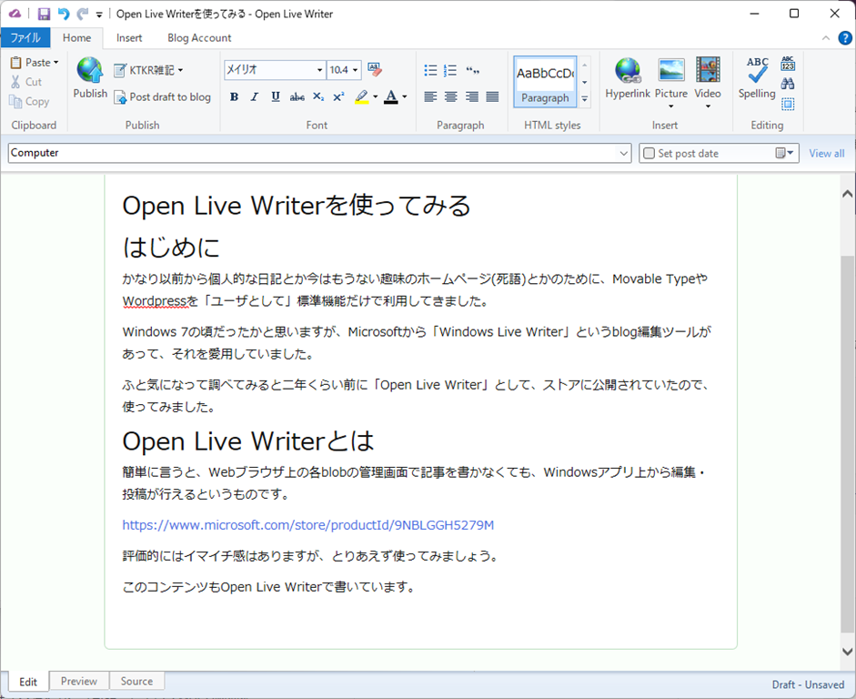
Task: Insert a Video
Action: (708, 76)
